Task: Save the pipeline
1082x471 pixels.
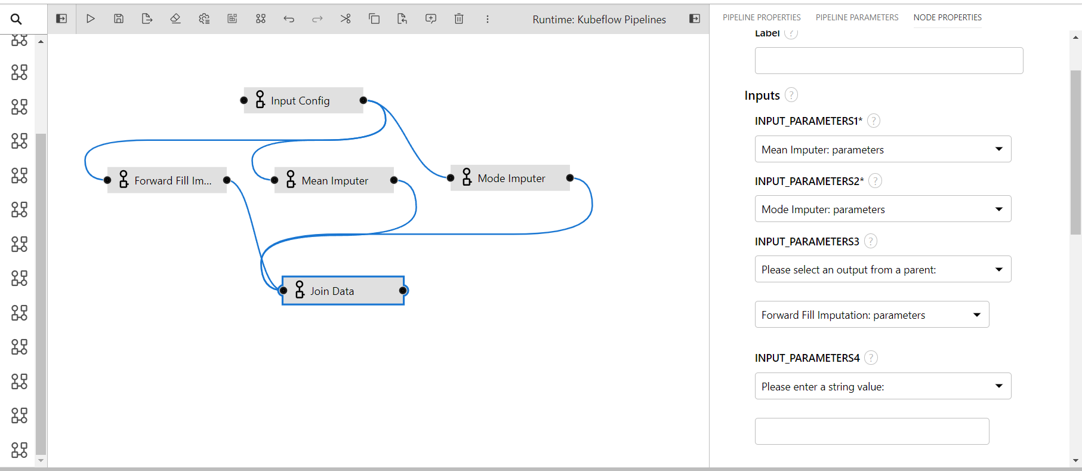Action: click(x=119, y=19)
